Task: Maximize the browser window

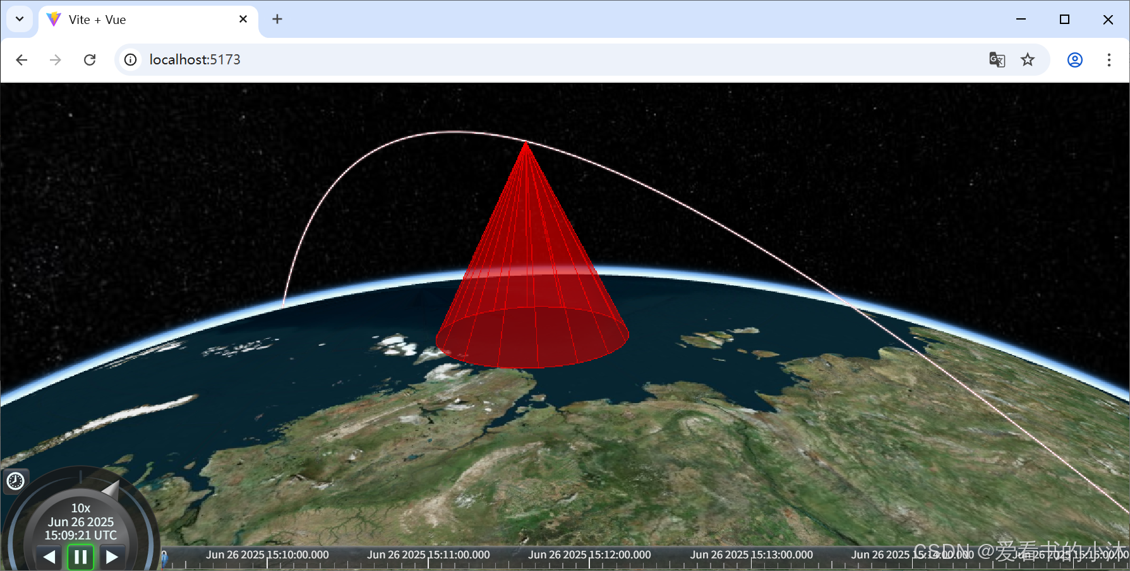Action: pos(1064,19)
